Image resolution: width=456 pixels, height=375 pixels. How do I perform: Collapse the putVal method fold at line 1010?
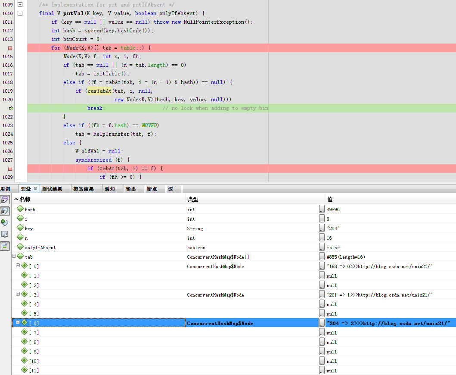(20, 13)
